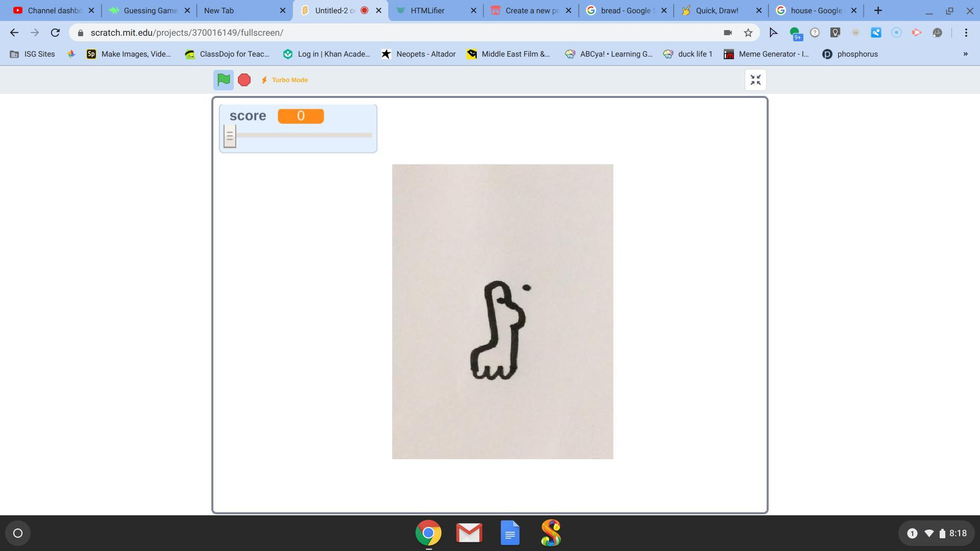The image size is (980, 551).
Task: Click the lightbulb extension icon
Action: coord(835,33)
